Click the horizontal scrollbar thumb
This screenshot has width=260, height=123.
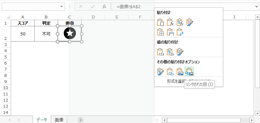(x=204, y=120)
